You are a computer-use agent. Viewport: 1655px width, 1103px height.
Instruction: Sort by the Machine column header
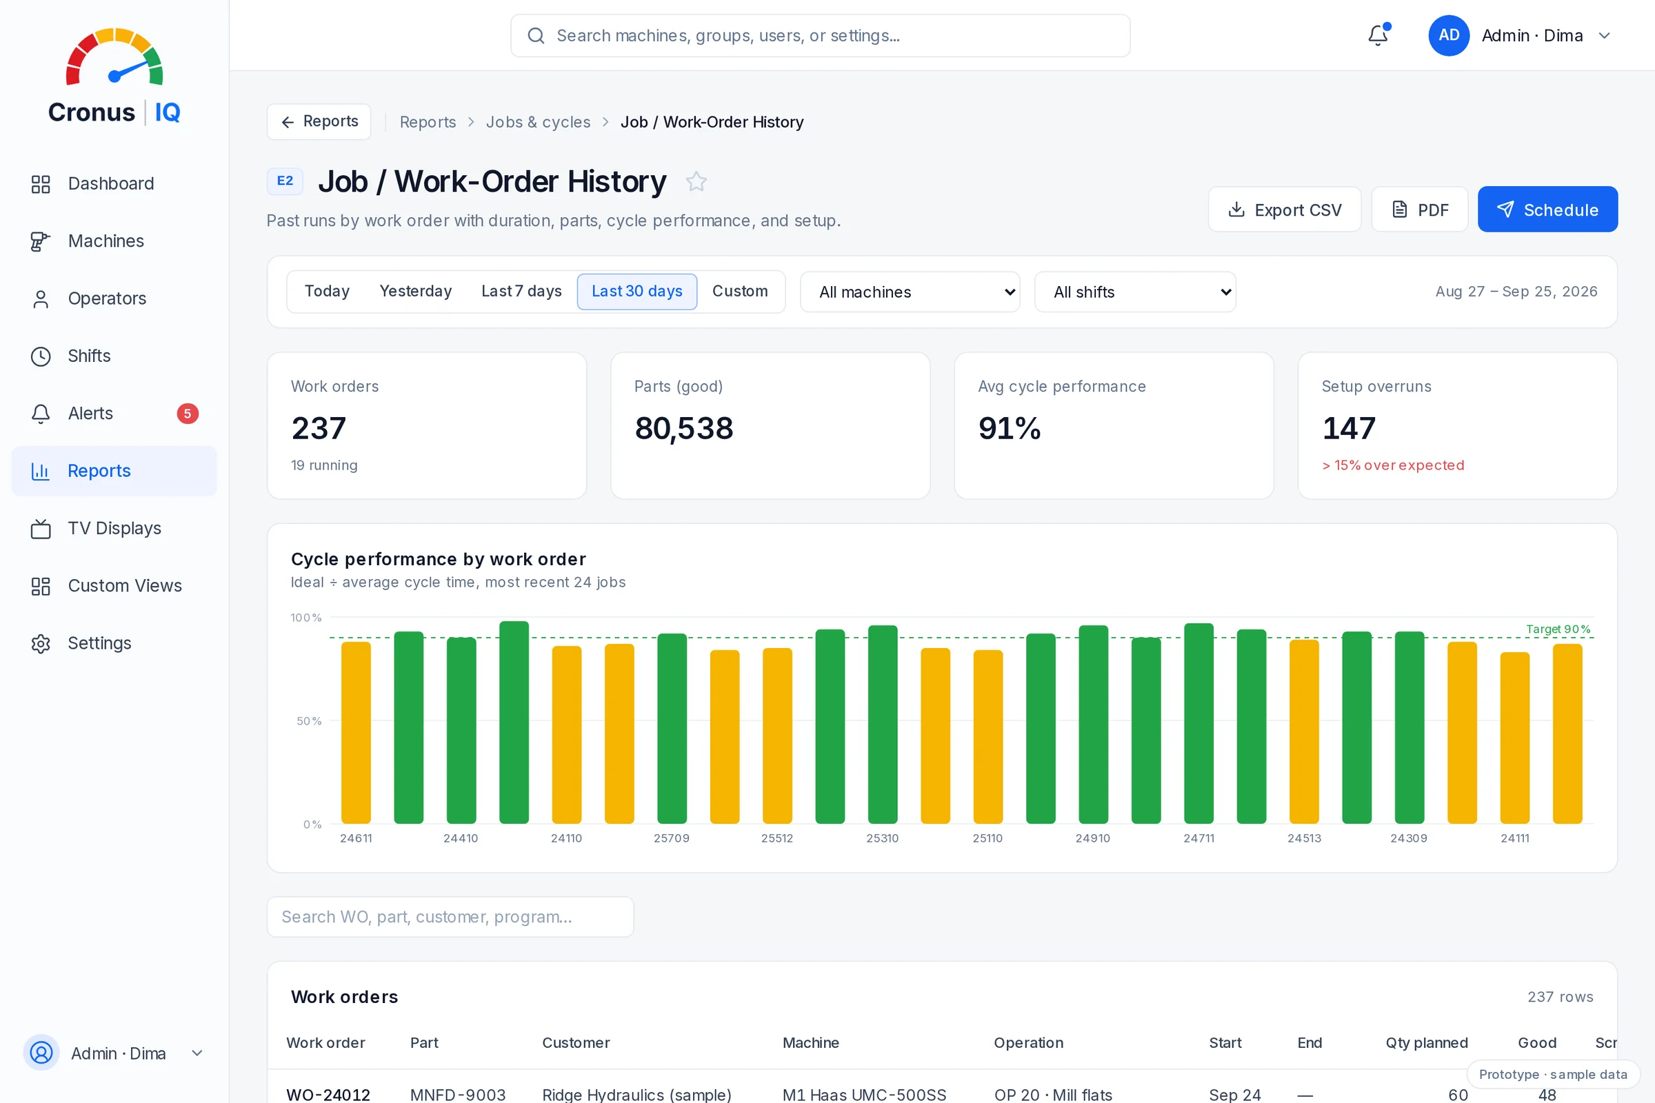point(811,1042)
